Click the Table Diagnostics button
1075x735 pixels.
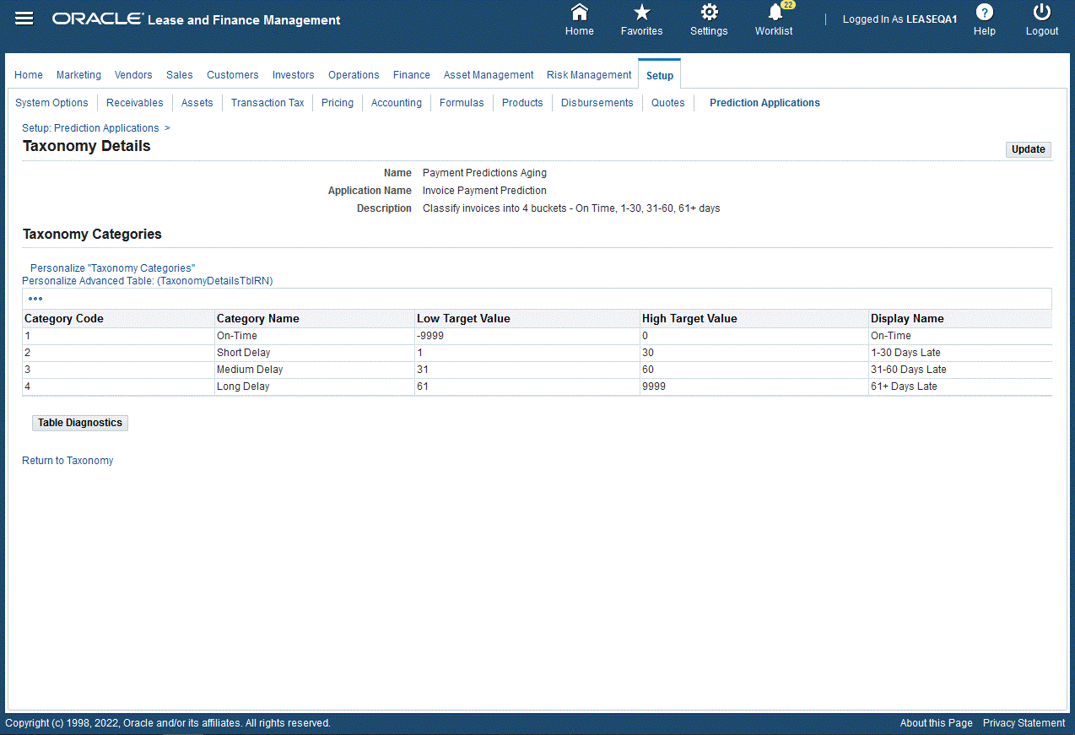[x=80, y=423]
